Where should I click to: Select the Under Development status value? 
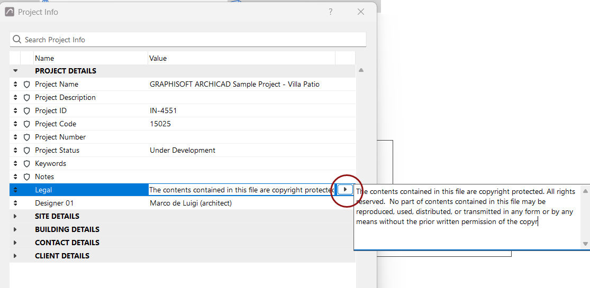[183, 150]
